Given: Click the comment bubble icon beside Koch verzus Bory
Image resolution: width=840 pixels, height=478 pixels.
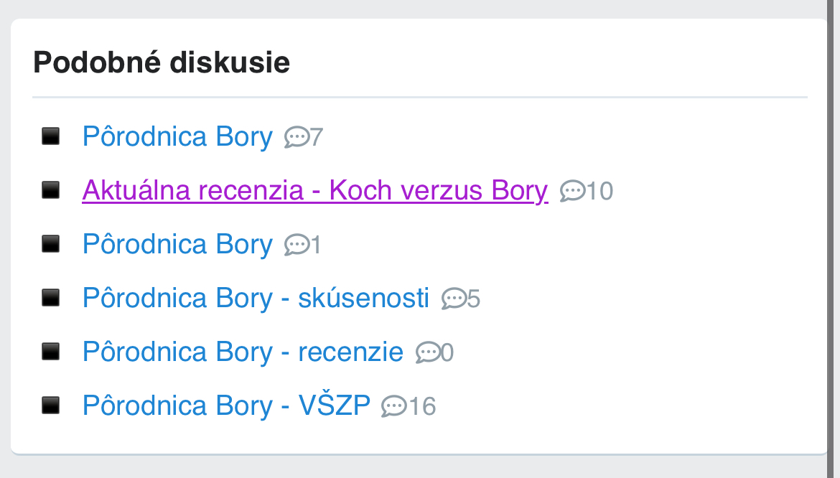Looking at the screenshot, I should click(x=572, y=190).
